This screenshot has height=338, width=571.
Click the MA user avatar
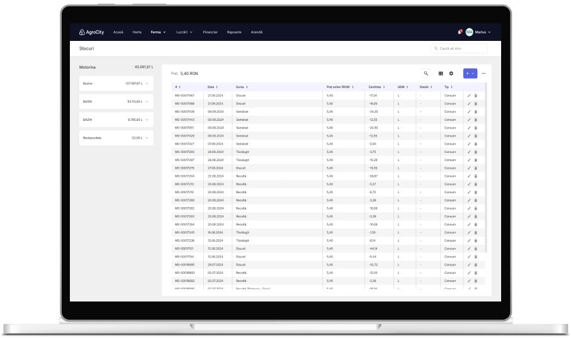click(x=469, y=32)
